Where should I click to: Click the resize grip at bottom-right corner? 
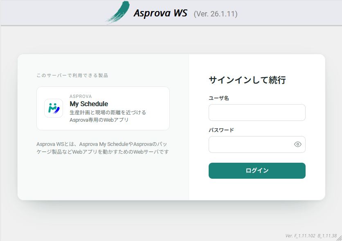[x=339, y=238]
